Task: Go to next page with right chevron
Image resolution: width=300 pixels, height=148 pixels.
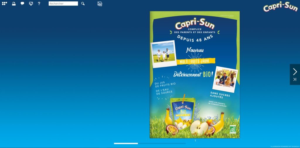Action: tap(295, 71)
